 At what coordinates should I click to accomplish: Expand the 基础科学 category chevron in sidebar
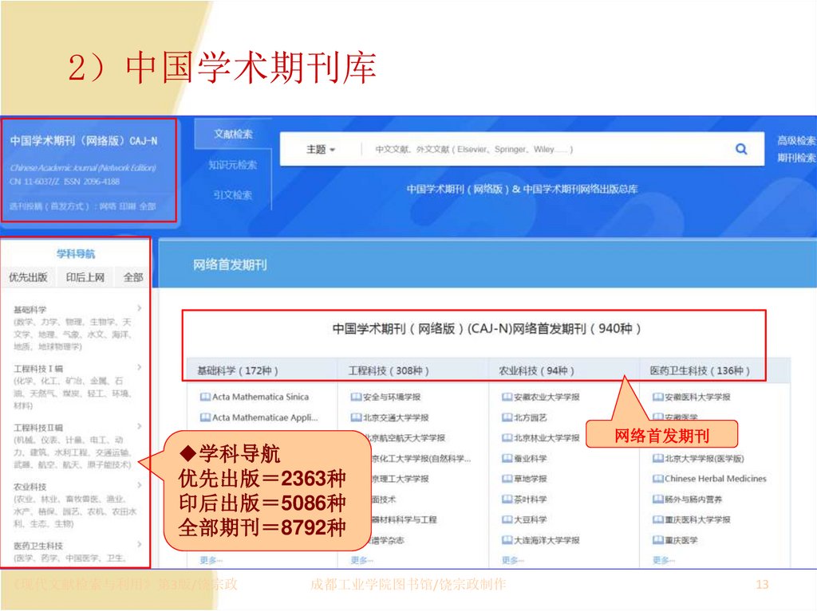click(140, 307)
